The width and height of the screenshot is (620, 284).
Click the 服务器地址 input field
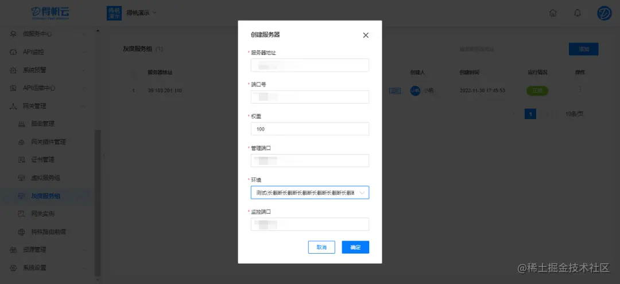309,65
